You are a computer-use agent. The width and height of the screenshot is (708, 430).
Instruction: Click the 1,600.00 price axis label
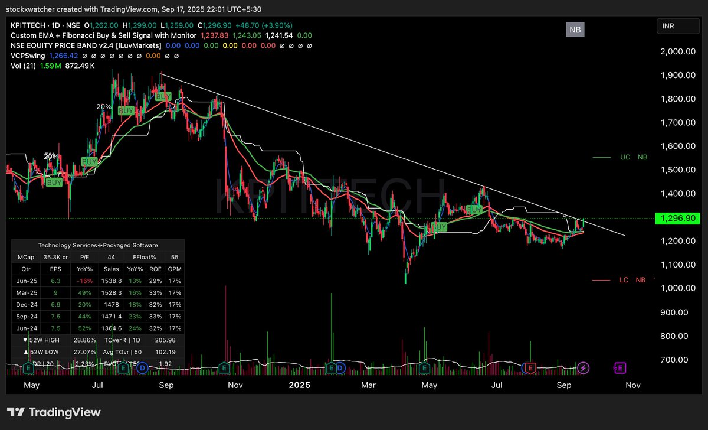tap(677, 146)
